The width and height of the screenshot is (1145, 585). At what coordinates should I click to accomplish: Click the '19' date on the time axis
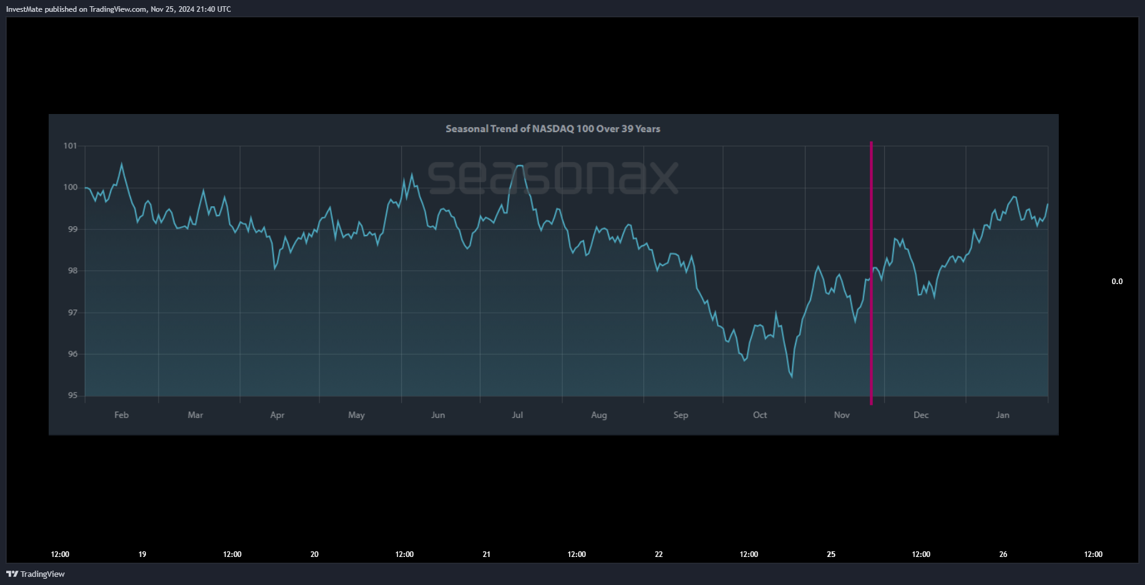tap(142, 554)
